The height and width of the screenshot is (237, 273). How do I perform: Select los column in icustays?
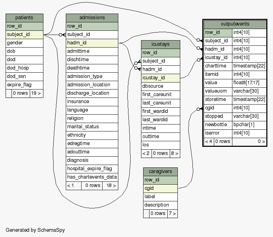[x=161, y=145]
